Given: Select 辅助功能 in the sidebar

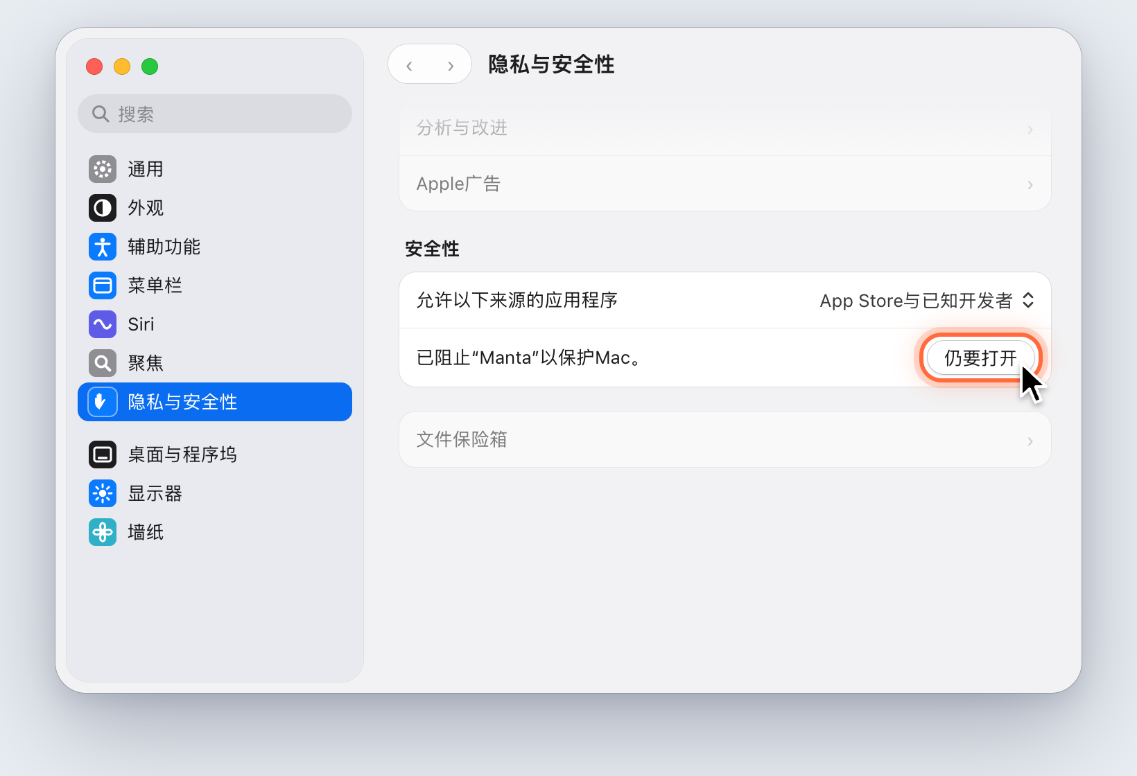Looking at the screenshot, I should 215,247.
